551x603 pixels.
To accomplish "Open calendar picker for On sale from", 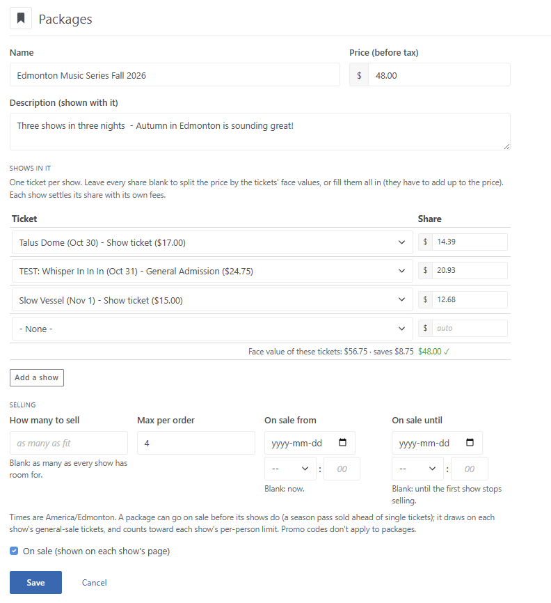I will 342,442.
